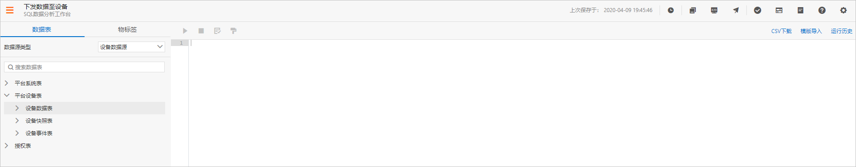Click in the 搜索数据表 search field
The width and height of the screenshot is (856, 167).
85,67
